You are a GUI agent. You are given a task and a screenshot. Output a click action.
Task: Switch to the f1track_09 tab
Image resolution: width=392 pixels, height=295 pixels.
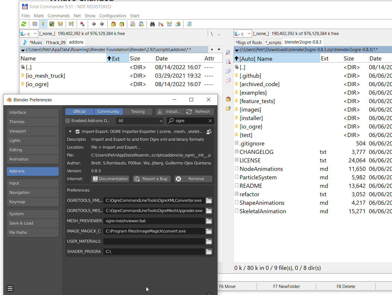[56, 42]
